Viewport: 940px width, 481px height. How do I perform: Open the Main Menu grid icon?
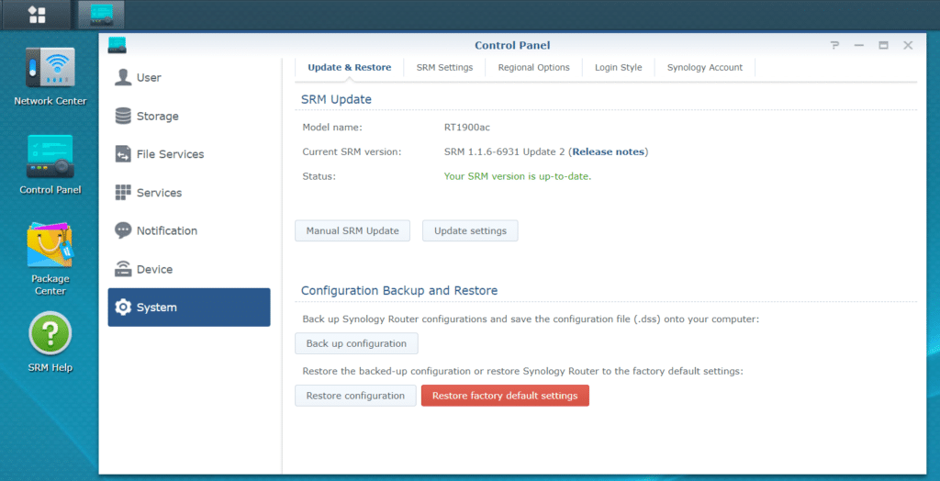37,15
